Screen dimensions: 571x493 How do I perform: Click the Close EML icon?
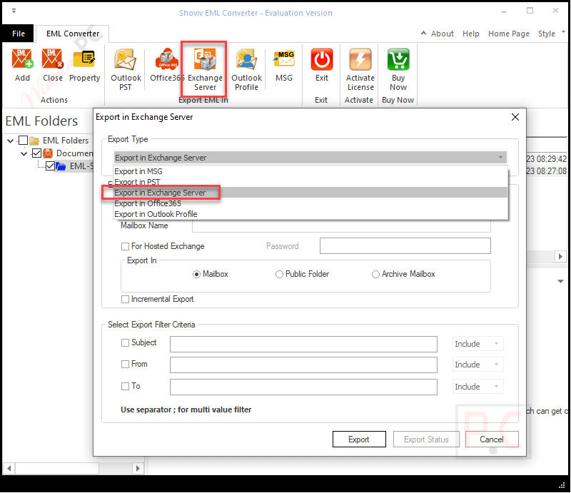[52, 59]
